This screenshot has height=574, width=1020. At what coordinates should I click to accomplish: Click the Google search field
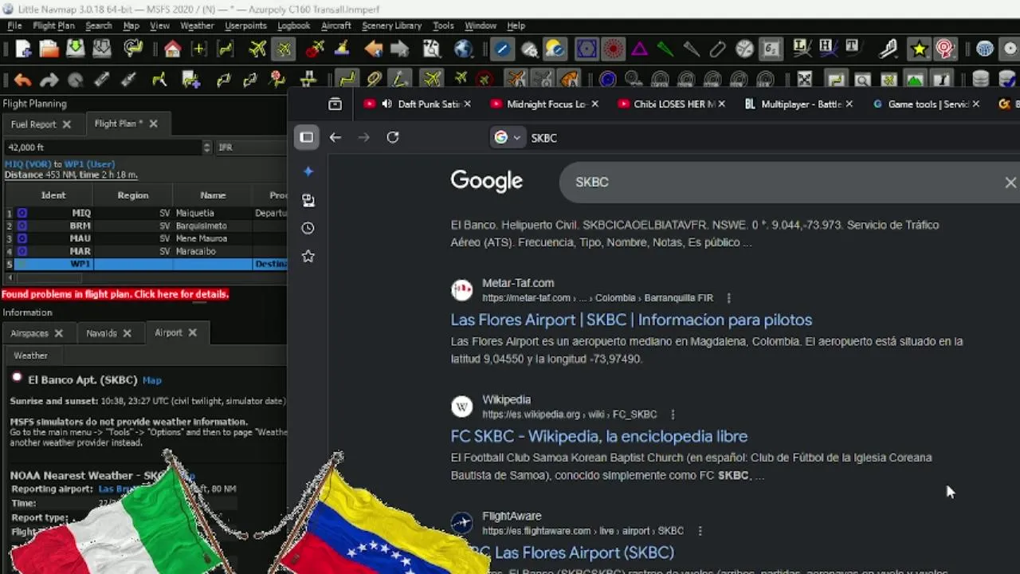[789, 183]
